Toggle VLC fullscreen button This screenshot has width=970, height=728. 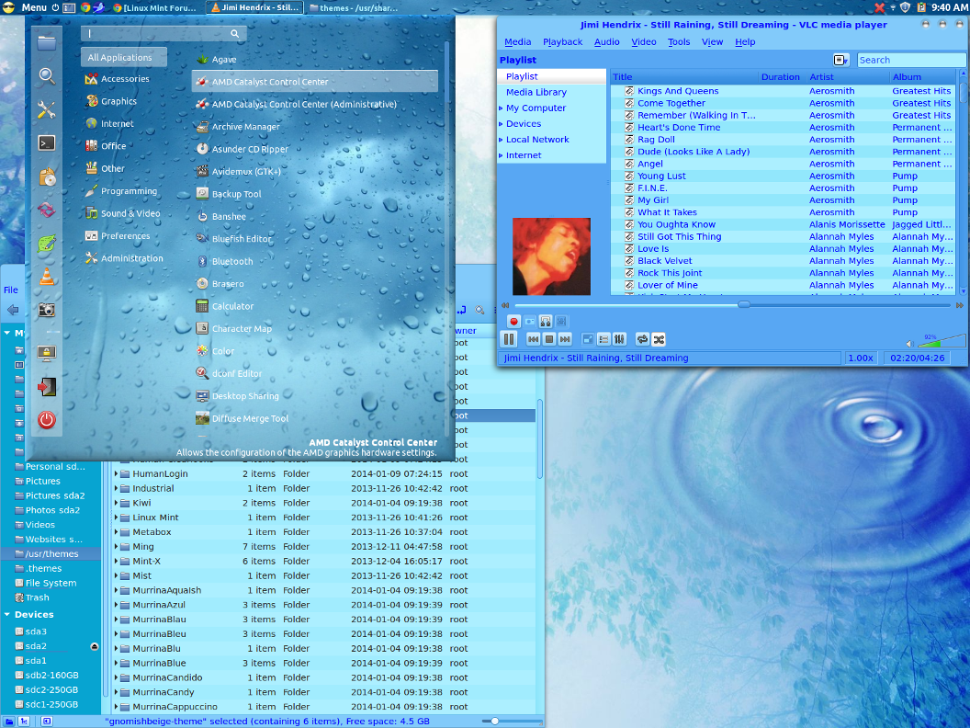[588, 339]
